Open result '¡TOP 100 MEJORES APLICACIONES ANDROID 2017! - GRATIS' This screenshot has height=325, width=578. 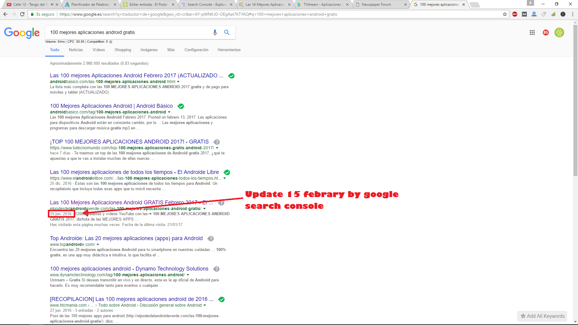click(x=129, y=142)
